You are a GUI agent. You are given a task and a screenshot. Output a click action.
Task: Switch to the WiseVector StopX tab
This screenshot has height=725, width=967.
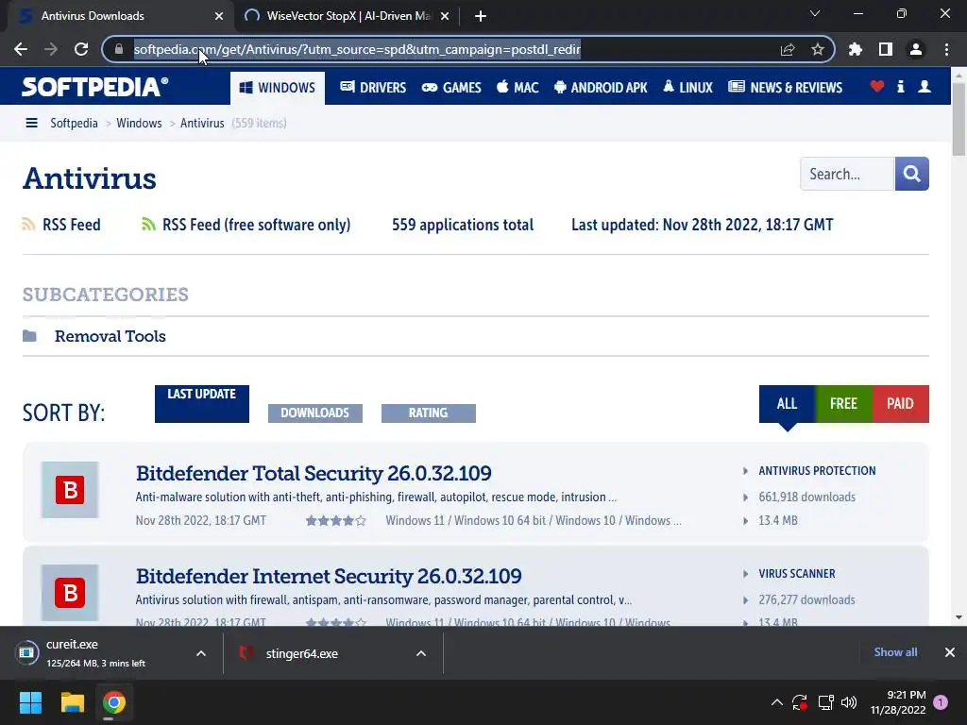click(x=348, y=16)
